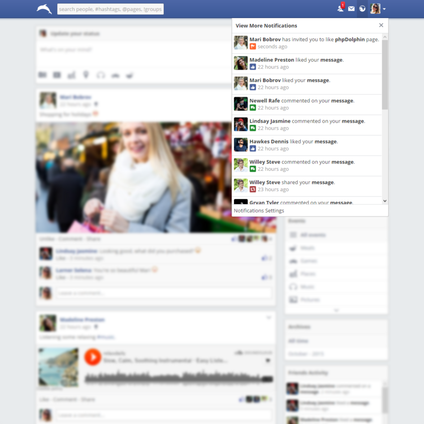Expand options chevron on Madeline Preston post
424x424 pixels.
[269, 318]
